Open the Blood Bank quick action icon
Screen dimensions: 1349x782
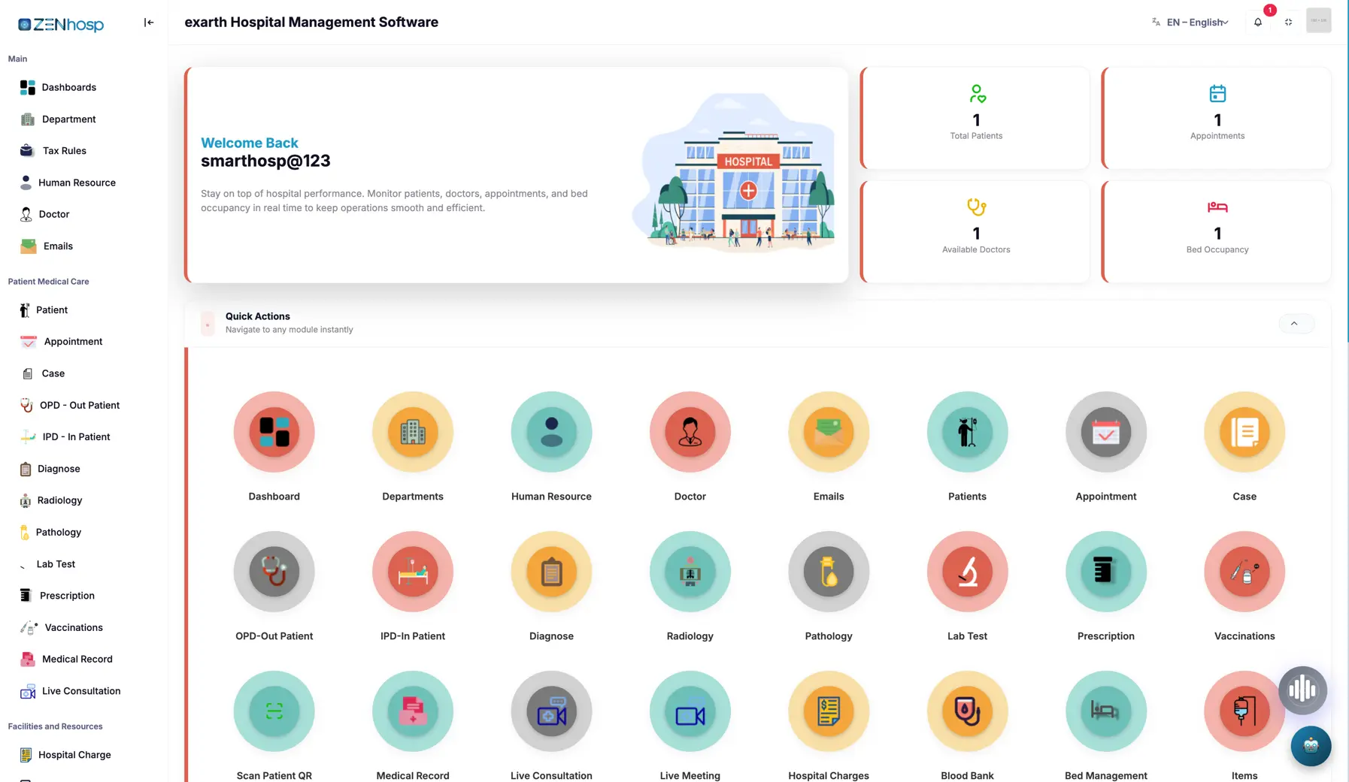point(967,711)
